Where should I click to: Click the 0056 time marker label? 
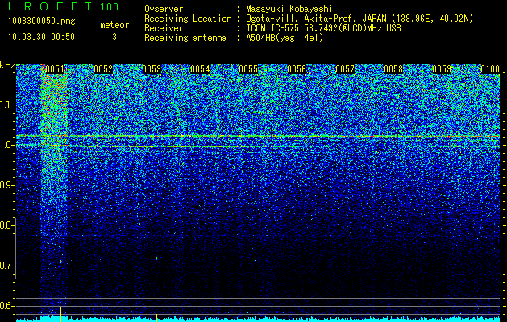(x=297, y=69)
